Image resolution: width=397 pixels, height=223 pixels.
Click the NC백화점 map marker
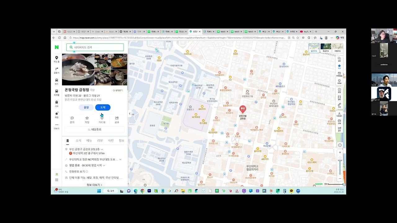[196, 115]
